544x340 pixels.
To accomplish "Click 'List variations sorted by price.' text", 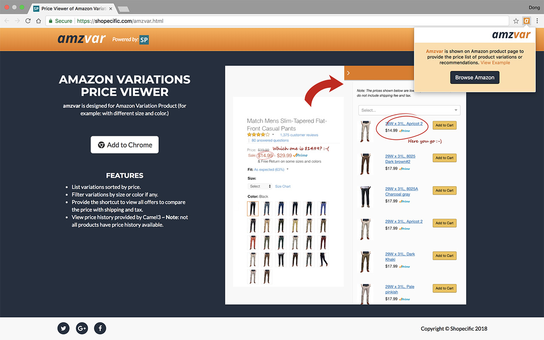I will coord(106,187).
